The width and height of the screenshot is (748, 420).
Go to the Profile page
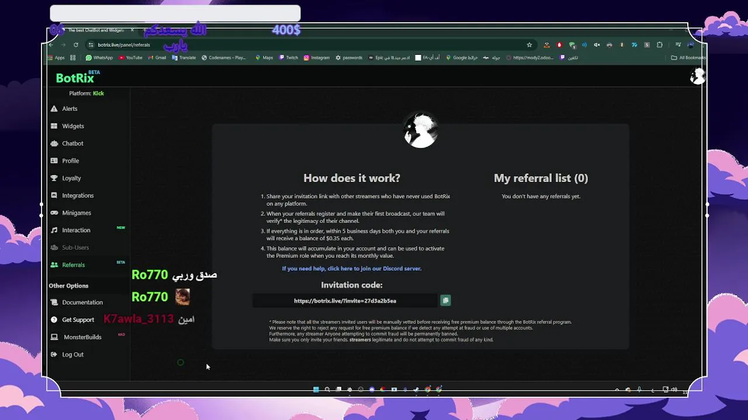click(x=70, y=161)
